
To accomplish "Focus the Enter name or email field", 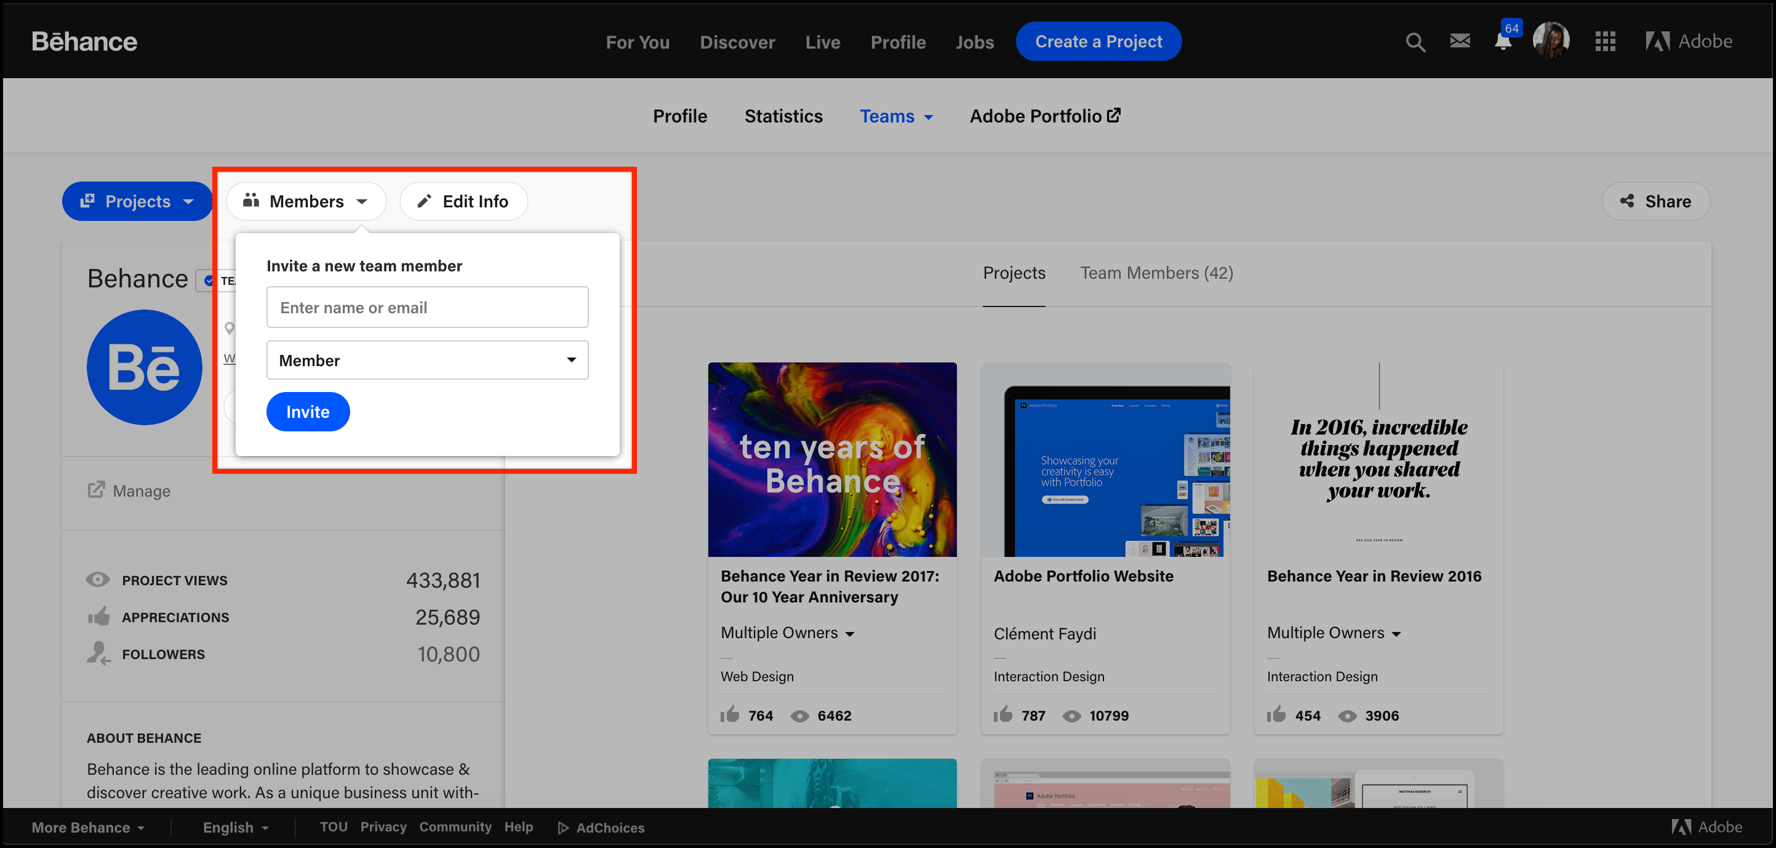I will (x=428, y=307).
